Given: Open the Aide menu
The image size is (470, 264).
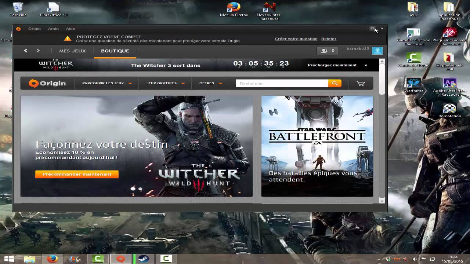Looking at the screenshot, I should pyautogui.click(x=70, y=29).
